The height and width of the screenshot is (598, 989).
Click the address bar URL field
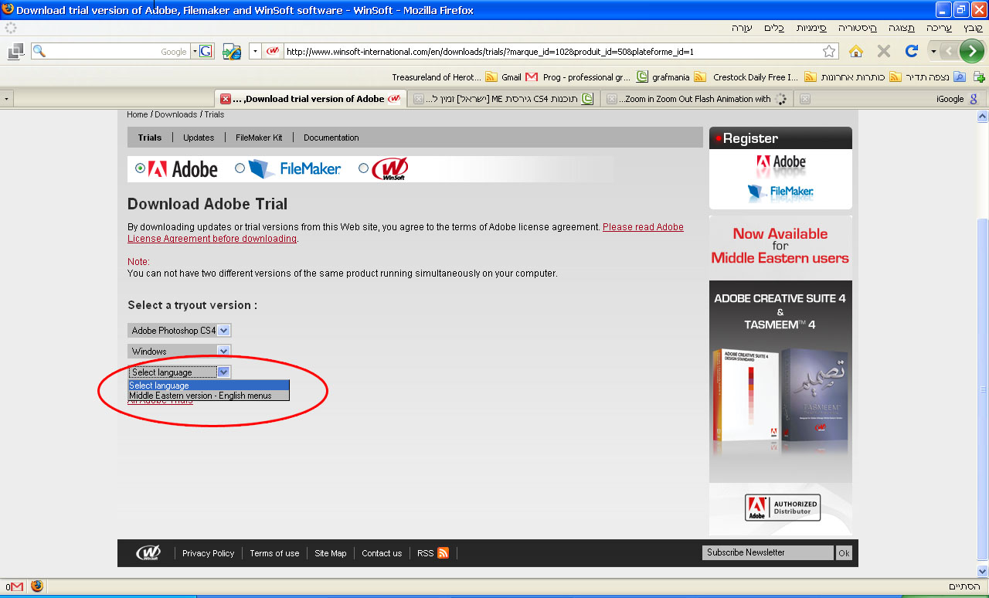(x=552, y=52)
